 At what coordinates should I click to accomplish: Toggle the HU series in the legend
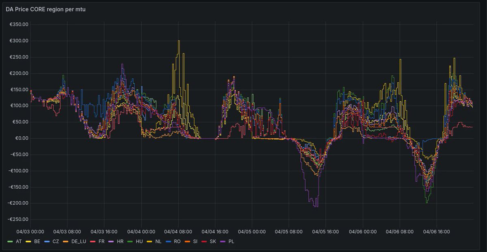[x=139, y=242]
